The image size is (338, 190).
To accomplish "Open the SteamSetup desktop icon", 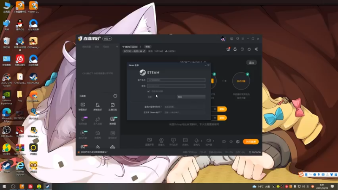I will (33, 78).
